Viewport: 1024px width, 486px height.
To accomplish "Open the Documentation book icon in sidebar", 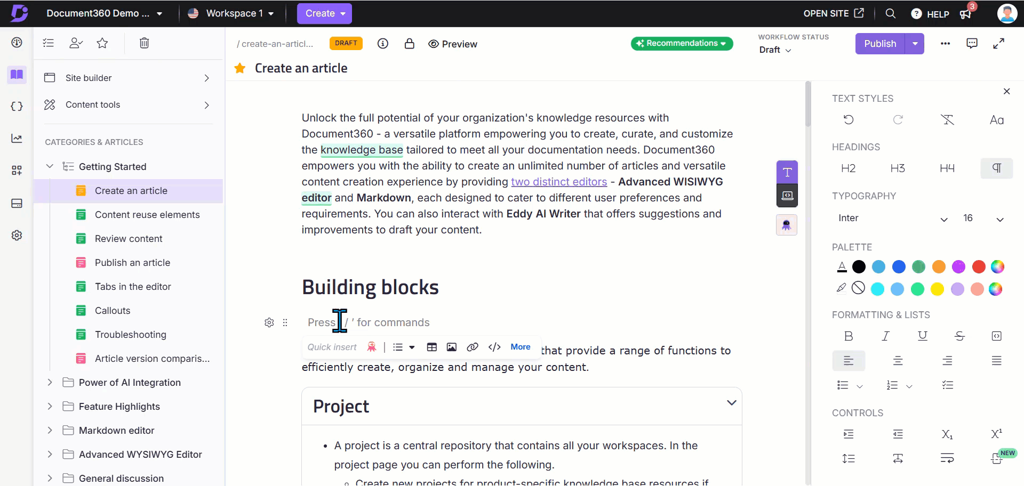I will pos(17,75).
